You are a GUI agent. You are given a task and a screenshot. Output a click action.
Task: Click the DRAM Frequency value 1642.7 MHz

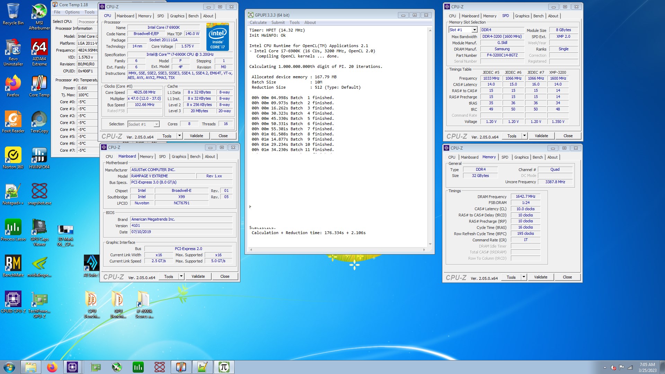pyautogui.click(x=525, y=196)
